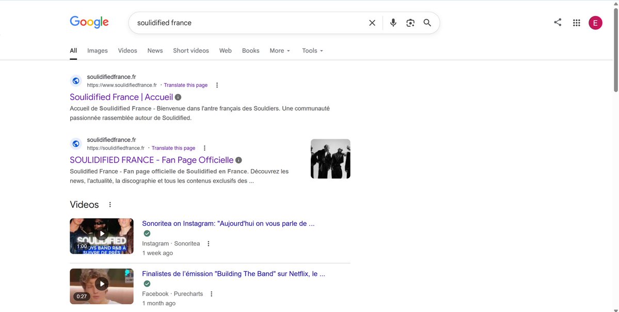
Task: Switch to the Books tab
Action: pyautogui.click(x=251, y=51)
